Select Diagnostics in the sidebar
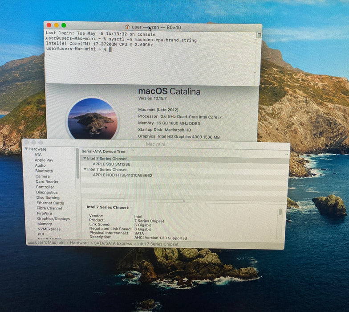The image size is (349, 312). (x=47, y=193)
